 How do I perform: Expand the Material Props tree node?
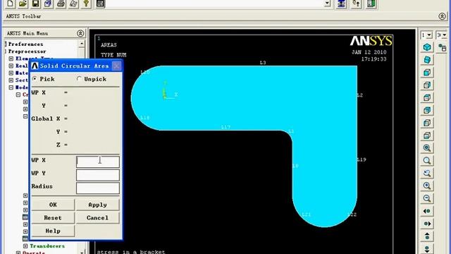11,73
